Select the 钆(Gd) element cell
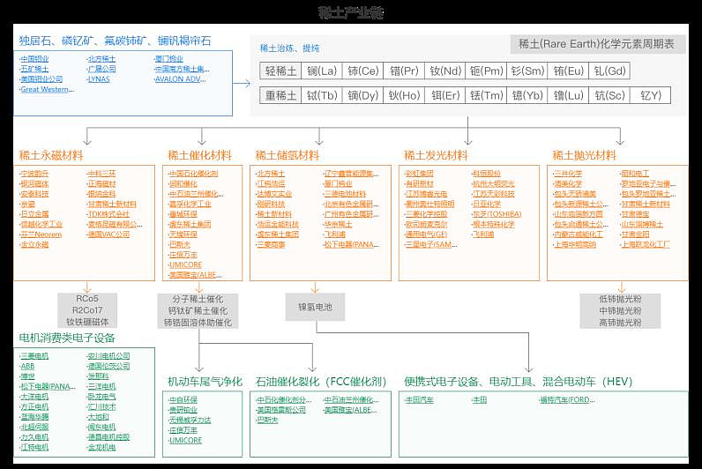 (x=609, y=71)
